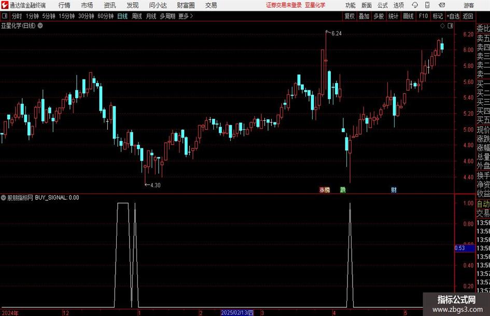Switch to 月线 monthly period

[x=151, y=16]
